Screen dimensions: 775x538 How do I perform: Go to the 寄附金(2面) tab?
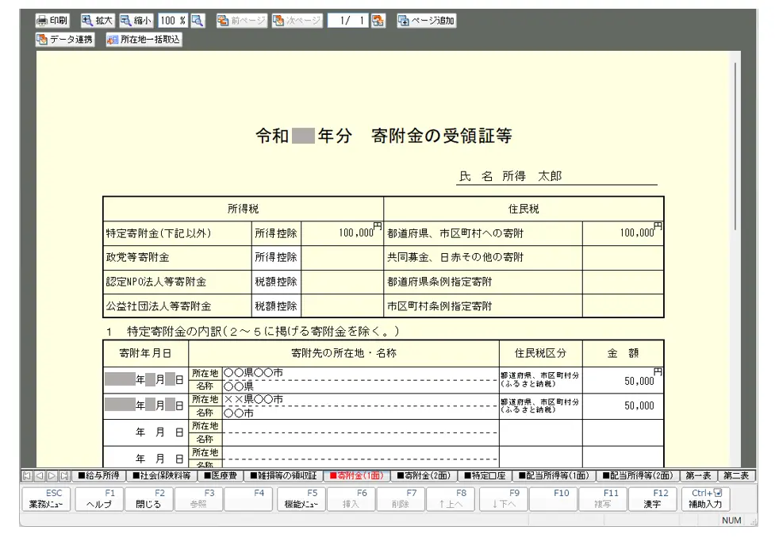click(424, 476)
